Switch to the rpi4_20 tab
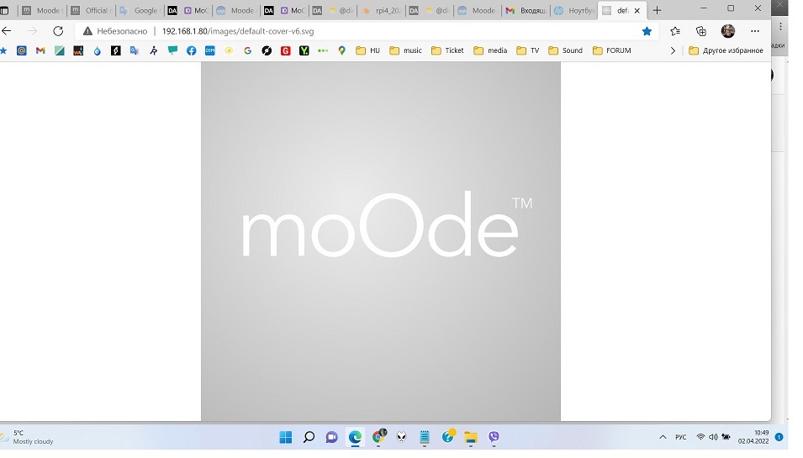 click(x=382, y=10)
